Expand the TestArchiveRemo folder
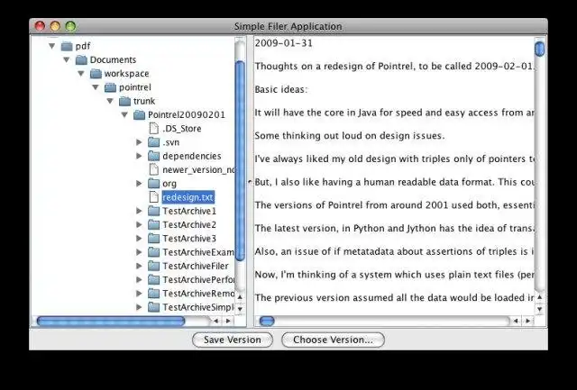This screenshot has height=390, width=577. tap(139, 294)
